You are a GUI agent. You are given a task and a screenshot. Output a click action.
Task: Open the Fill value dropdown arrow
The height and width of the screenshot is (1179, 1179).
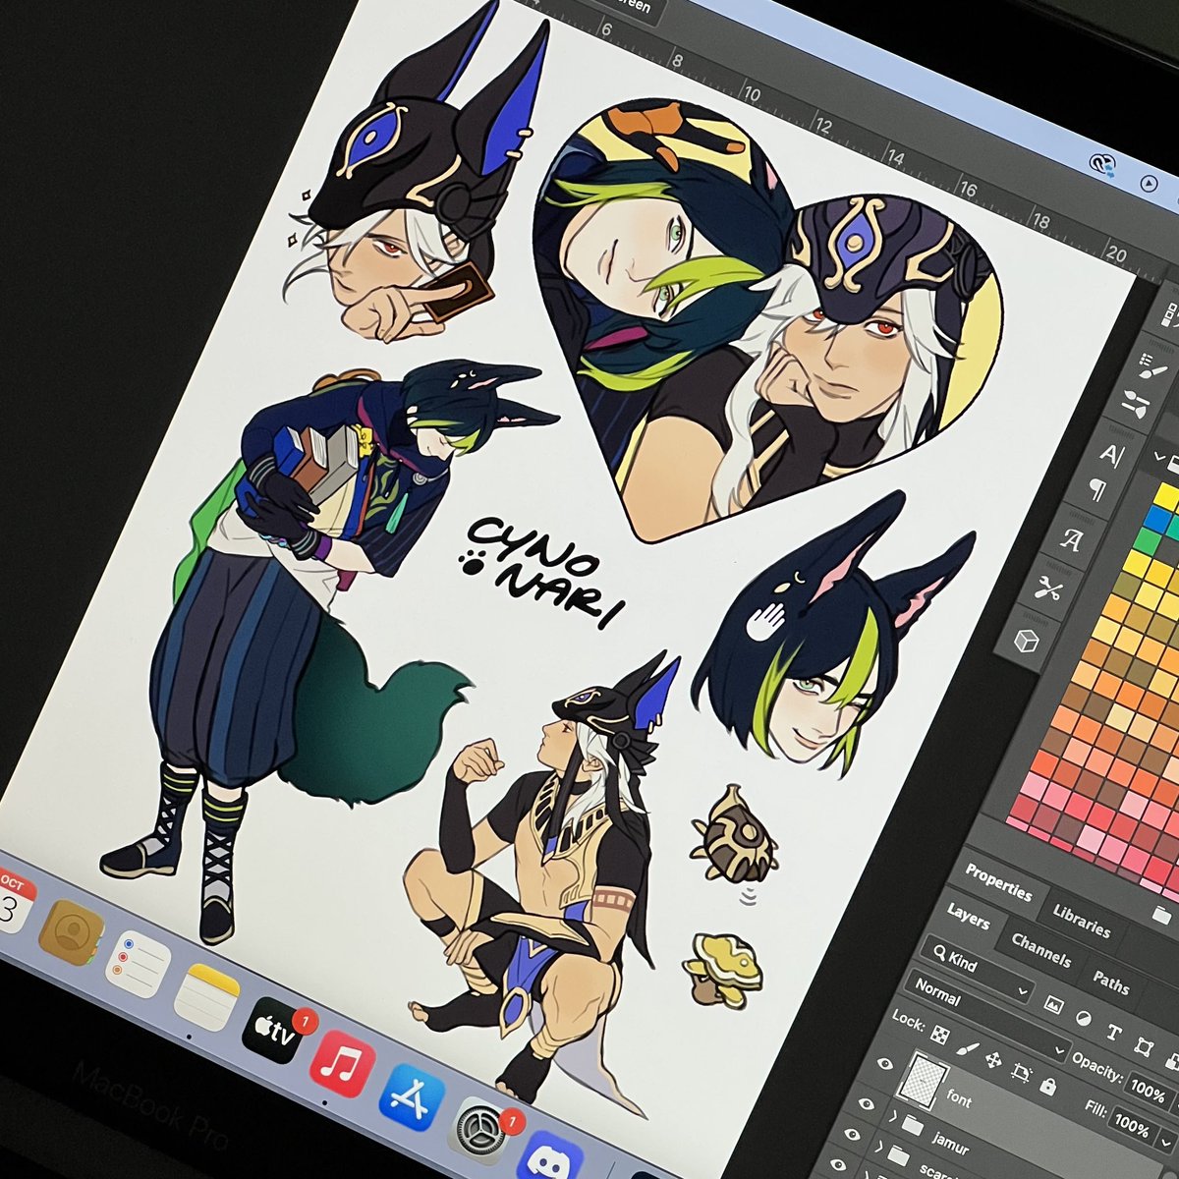1166,1143
